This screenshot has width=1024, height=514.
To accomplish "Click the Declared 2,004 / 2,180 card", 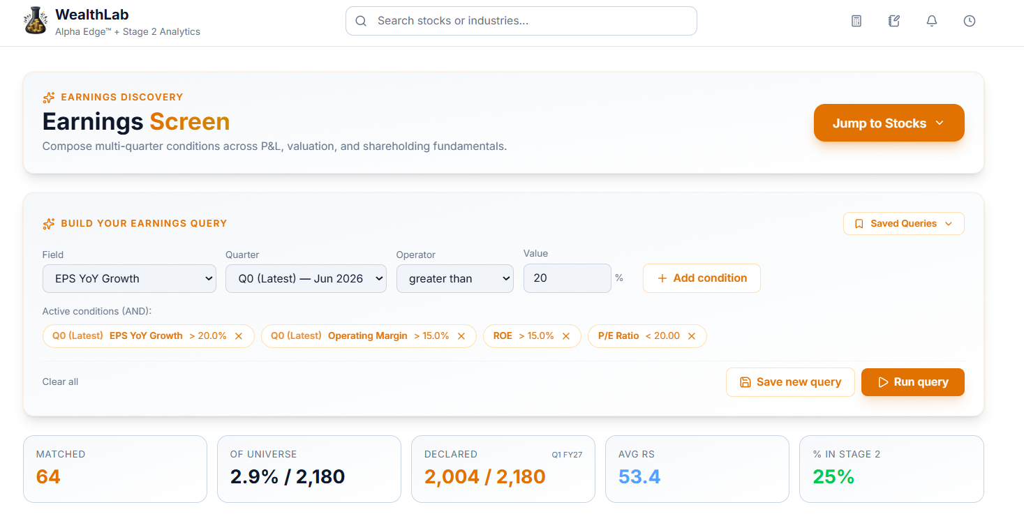I will 503,469.
